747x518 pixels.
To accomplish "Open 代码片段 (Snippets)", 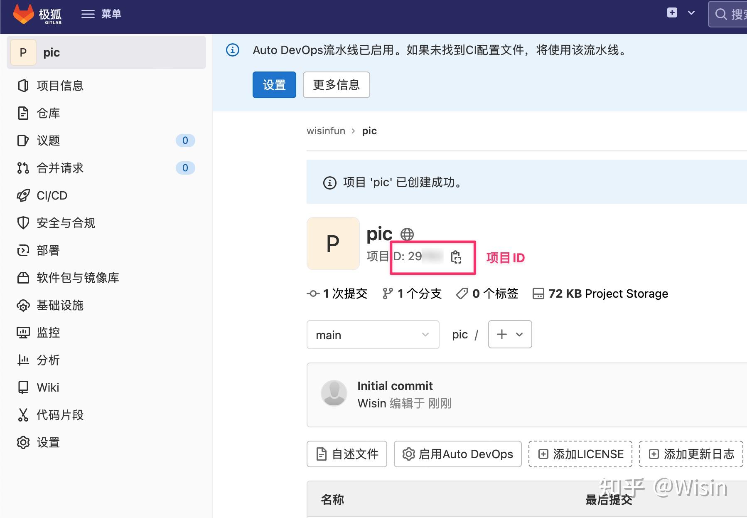I will pyautogui.click(x=59, y=414).
